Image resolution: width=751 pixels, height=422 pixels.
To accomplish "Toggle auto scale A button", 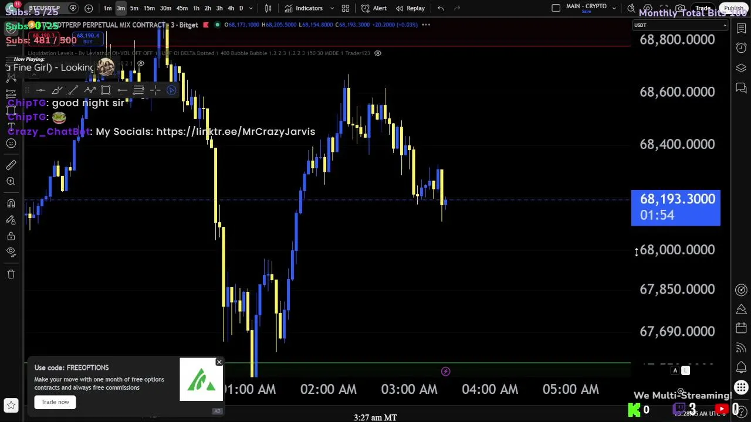I will [675, 370].
